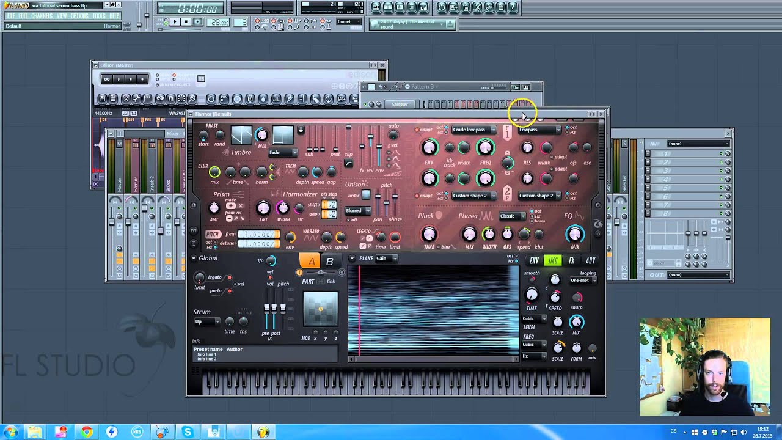Click the Harmor Pluck pick icon
The height and width of the screenshot is (440, 782).
point(439,216)
